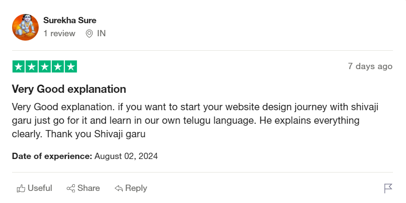Select the third green rating star
The image size is (406, 203).
point(44,67)
